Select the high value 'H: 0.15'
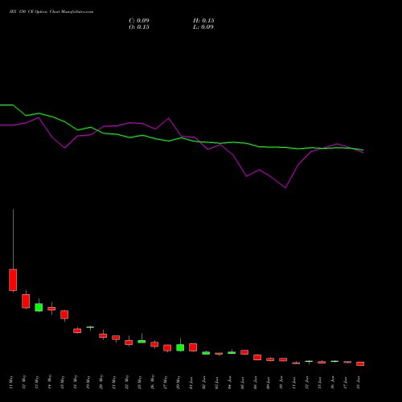 coord(203,21)
